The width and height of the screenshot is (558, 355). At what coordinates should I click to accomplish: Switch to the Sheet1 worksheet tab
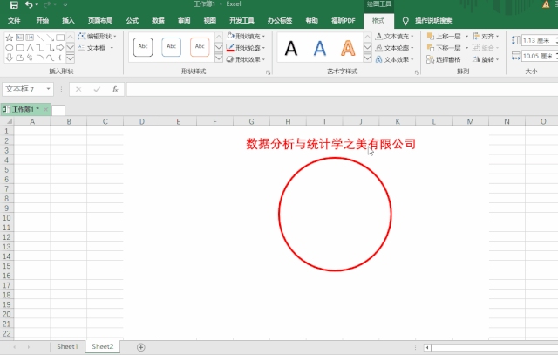(67, 346)
